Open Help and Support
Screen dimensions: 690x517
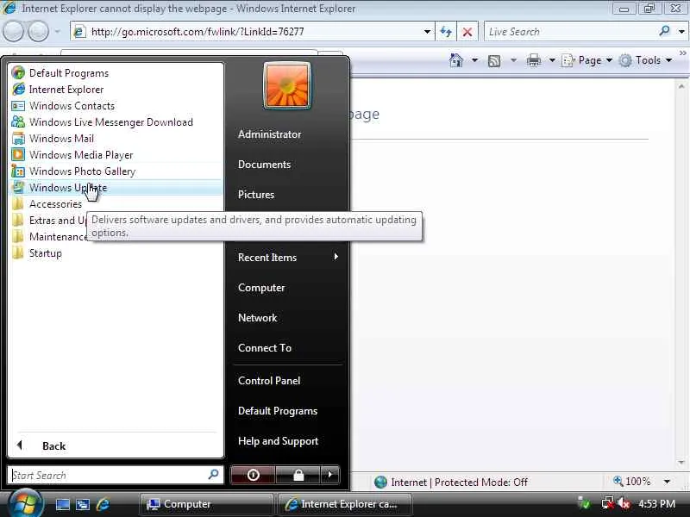(x=278, y=441)
